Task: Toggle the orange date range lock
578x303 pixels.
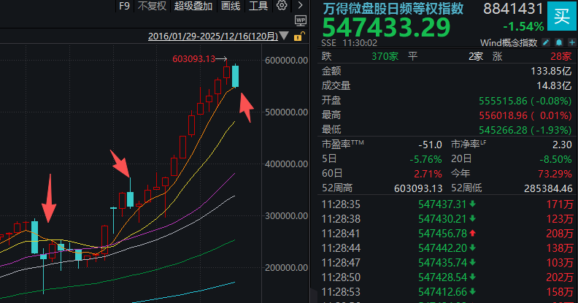Action: tap(296, 36)
